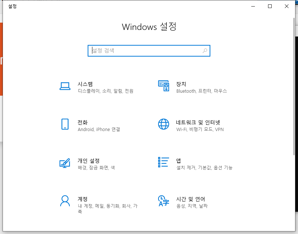This screenshot has width=298, height=234.
Task: Open the 시간 및 언어 clock icon
Action: click(164, 201)
